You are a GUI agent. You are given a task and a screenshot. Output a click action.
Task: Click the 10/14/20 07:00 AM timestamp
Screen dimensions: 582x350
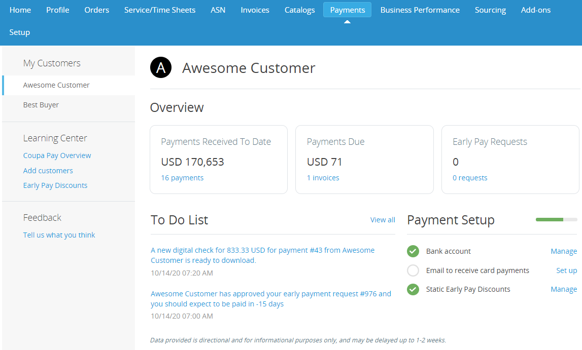pyautogui.click(x=182, y=316)
